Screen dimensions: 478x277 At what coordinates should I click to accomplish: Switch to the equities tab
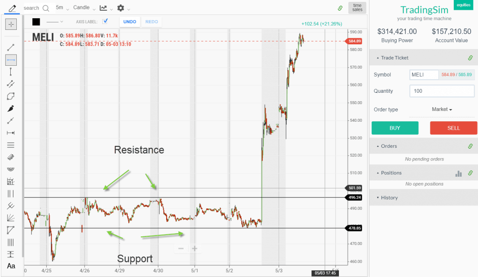[463, 5]
